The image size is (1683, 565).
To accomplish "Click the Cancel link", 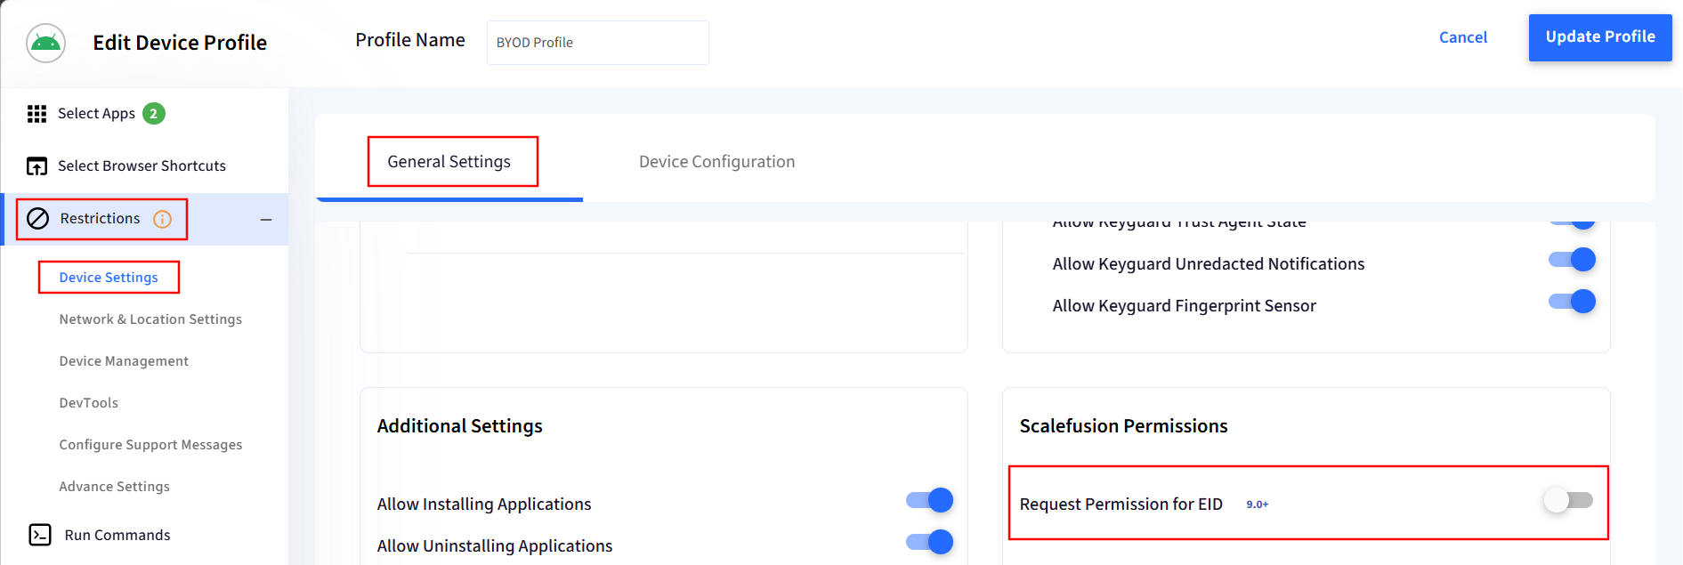I will tap(1463, 37).
